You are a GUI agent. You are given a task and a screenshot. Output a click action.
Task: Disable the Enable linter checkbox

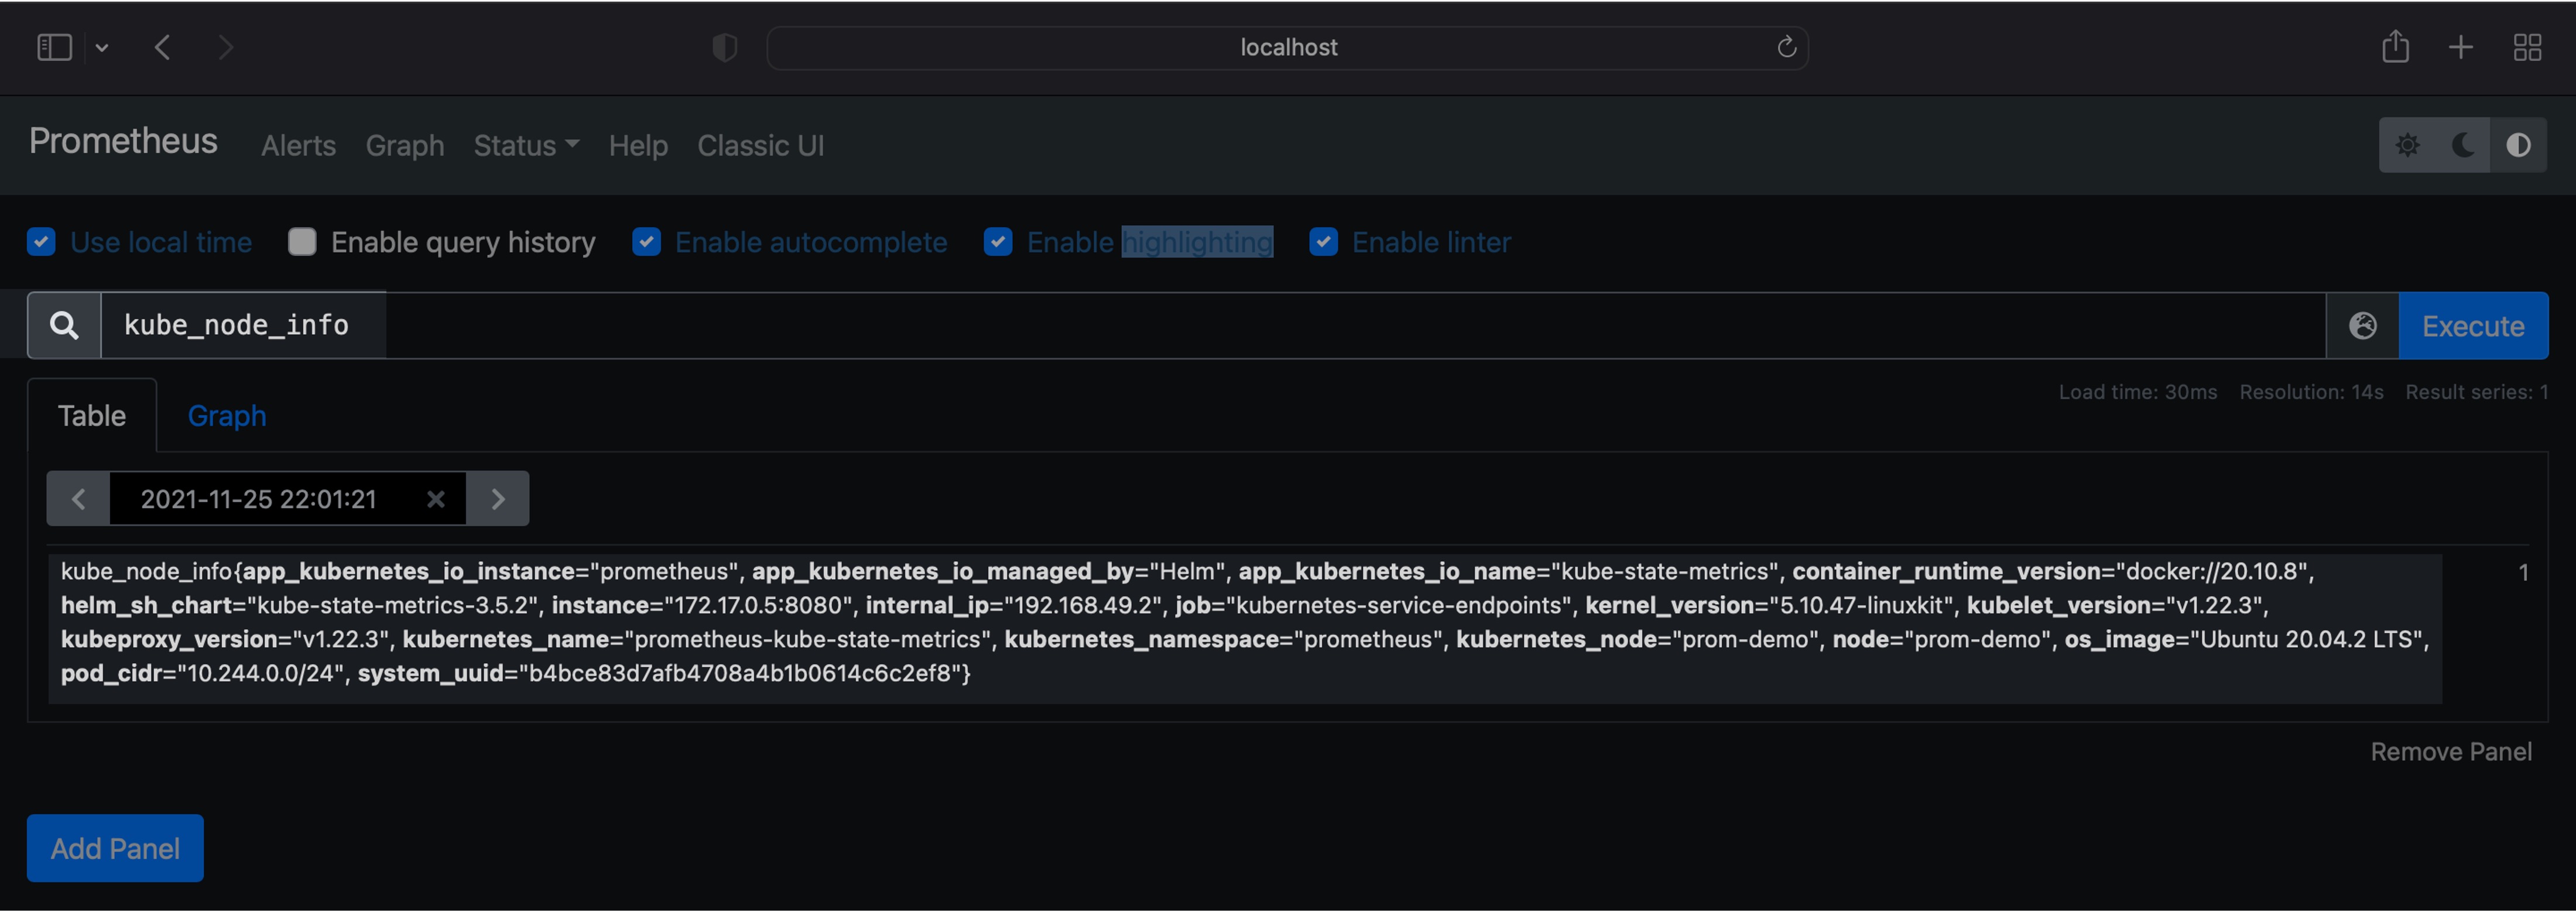tap(1323, 242)
